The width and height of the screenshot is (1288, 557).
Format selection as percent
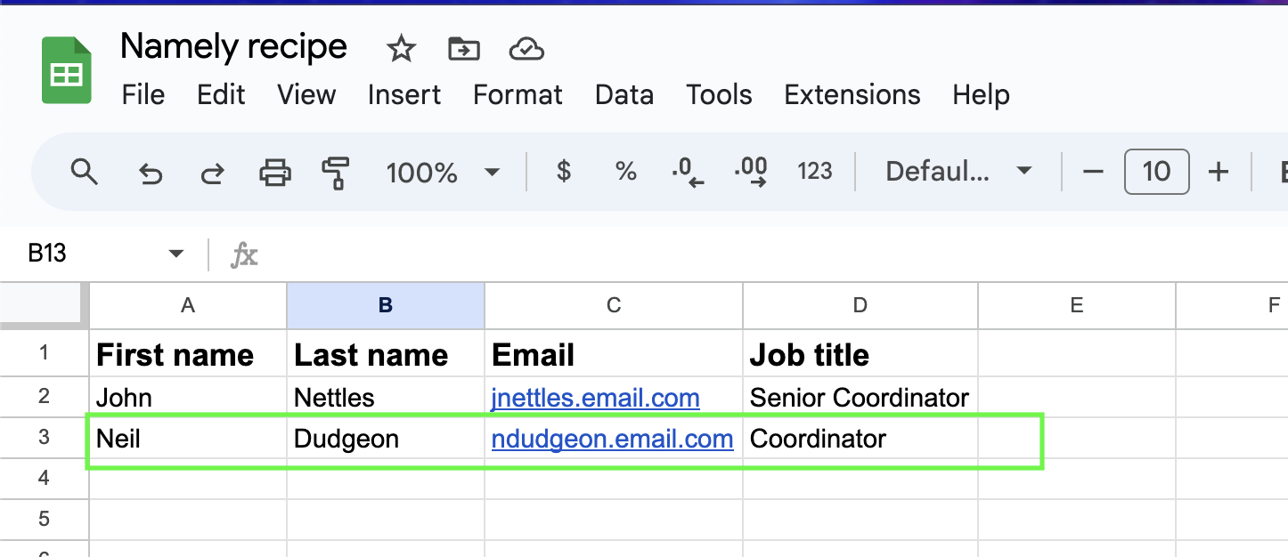625,171
